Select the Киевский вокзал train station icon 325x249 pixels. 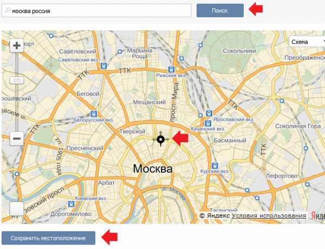click(71, 204)
